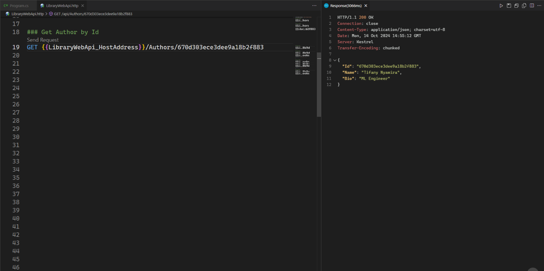Image resolution: width=544 pixels, height=271 pixels.
Task: Click the save response icon
Action: click(x=509, y=5)
